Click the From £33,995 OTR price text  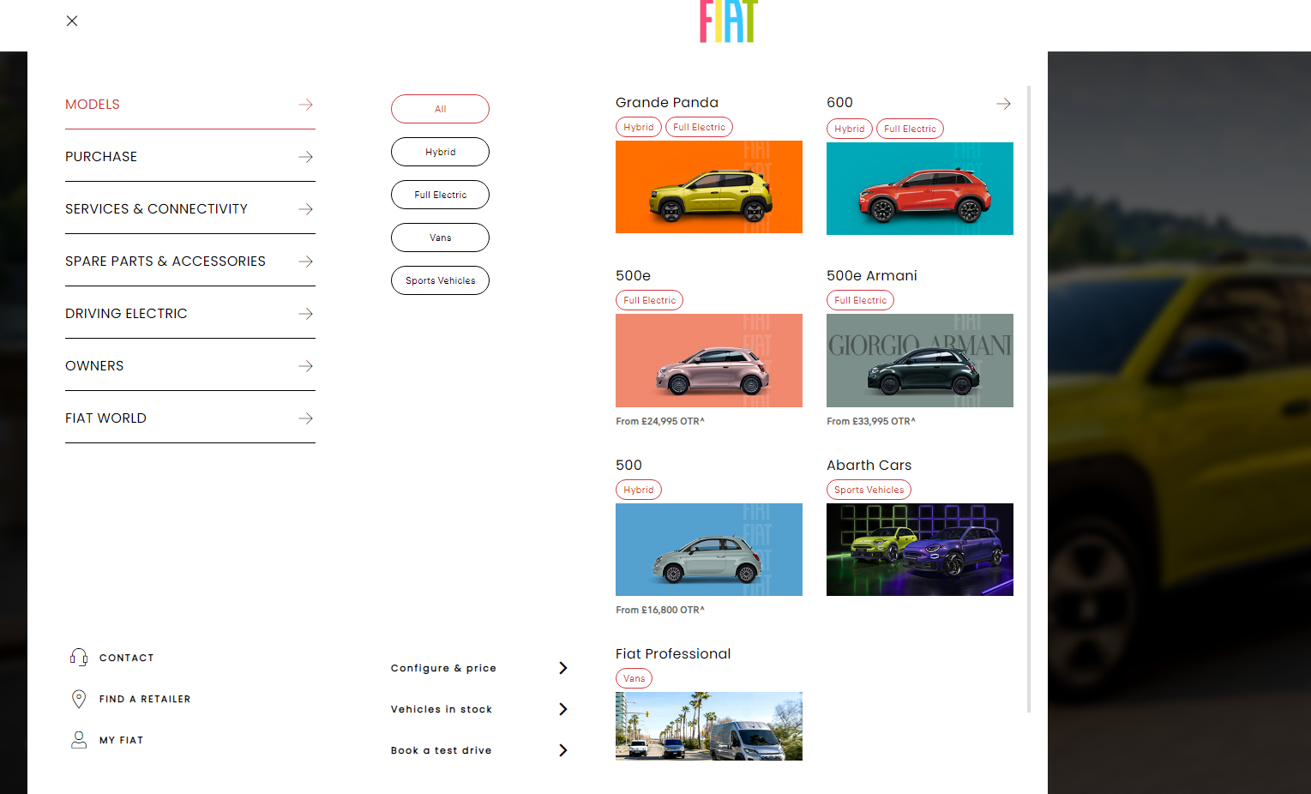tap(871, 421)
